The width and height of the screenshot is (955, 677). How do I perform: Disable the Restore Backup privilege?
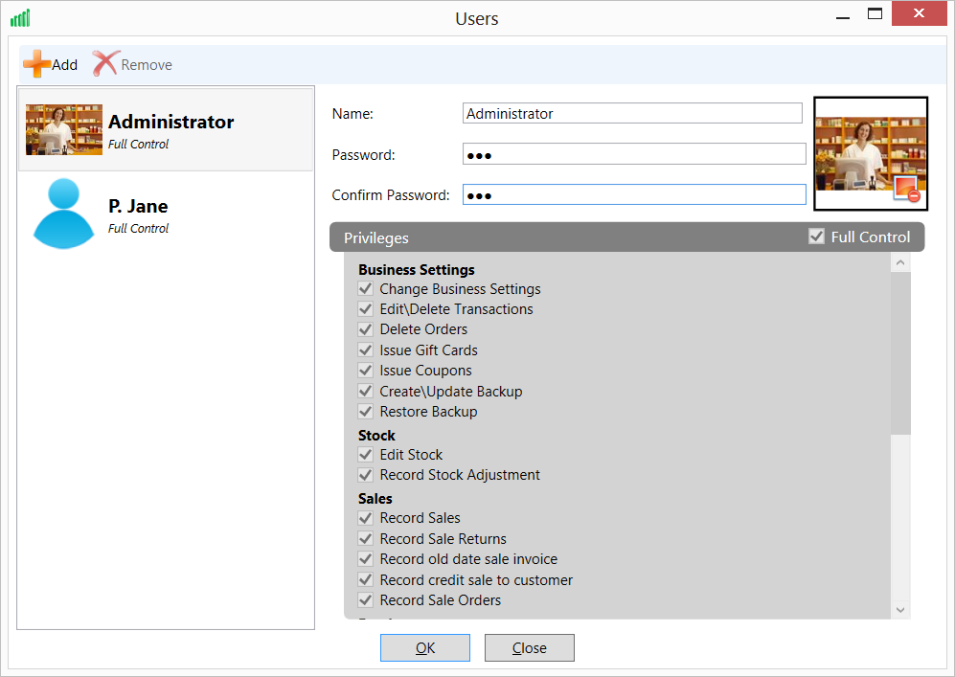[x=365, y=411]
